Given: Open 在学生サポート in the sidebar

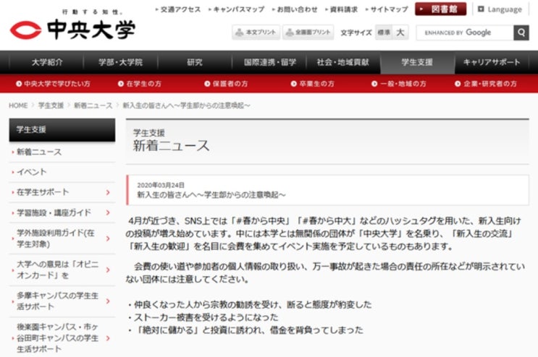Looking at the screenshot, I should pos(43,192).
